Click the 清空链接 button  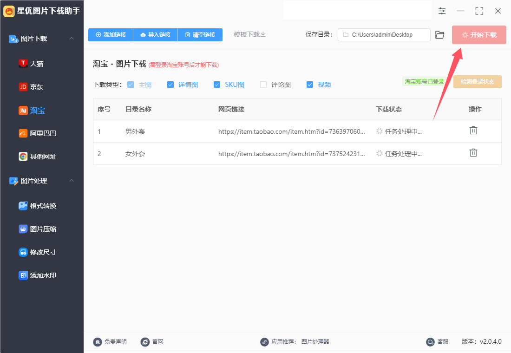[x=200, y=35]
